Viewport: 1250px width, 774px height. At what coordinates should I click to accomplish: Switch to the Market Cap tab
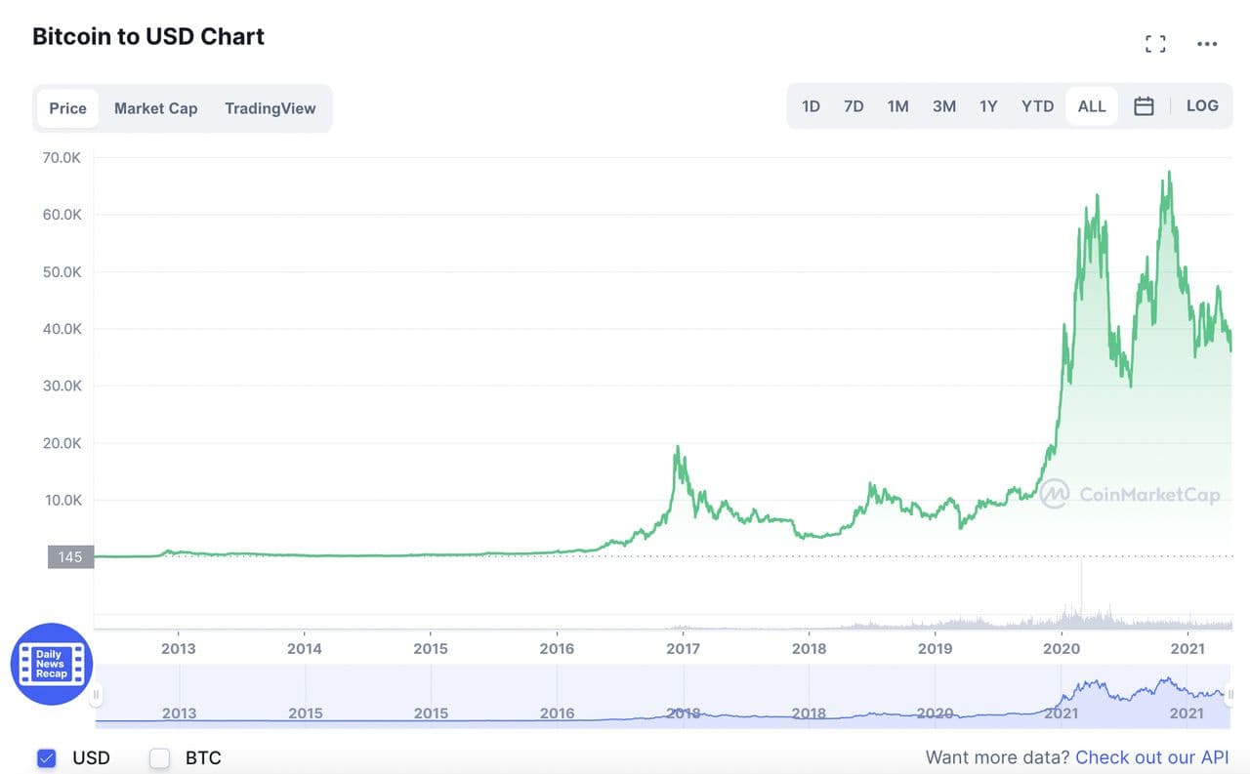pyautogui.click(x=155, y=108)
